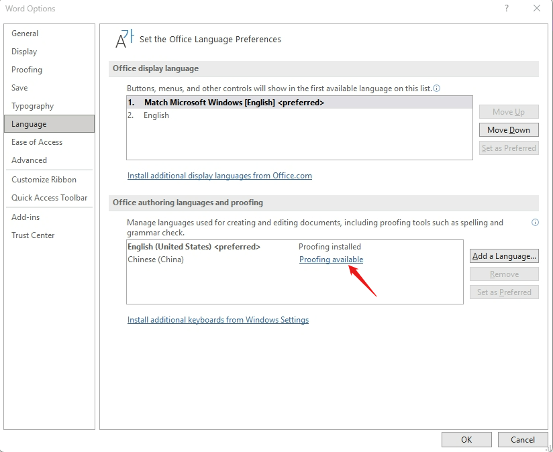This screenshot has width=553, height=452.
Task: Select the Language category
Action: point(50,123)
